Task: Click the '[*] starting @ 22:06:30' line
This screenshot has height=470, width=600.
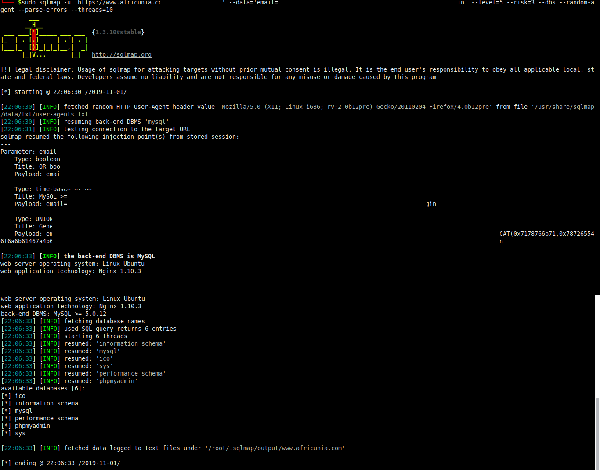Action: [x=64, y=92]
